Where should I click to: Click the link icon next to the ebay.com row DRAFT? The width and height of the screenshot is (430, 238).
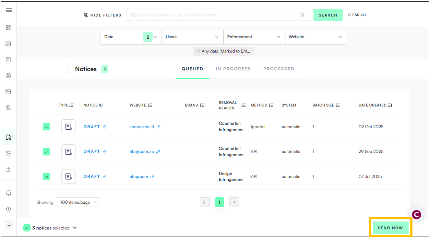click(105, 177)
